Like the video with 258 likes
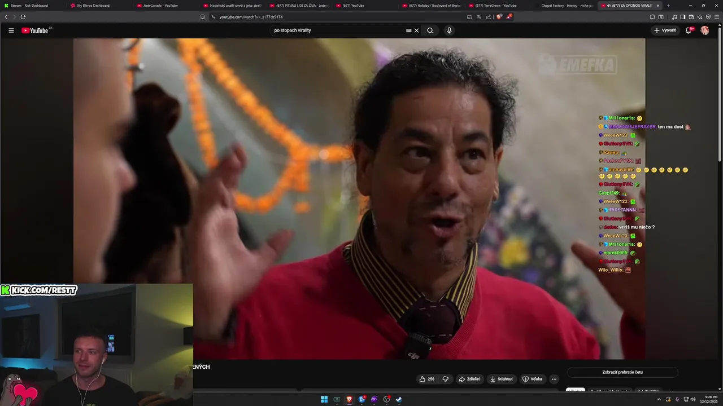Screen dimensions: 723x406 click(427, 379)
